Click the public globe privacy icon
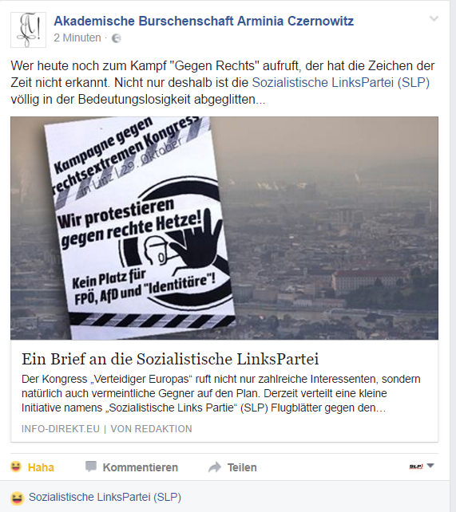Viewport: 456px width, 512px height. (x=117, y=38)
